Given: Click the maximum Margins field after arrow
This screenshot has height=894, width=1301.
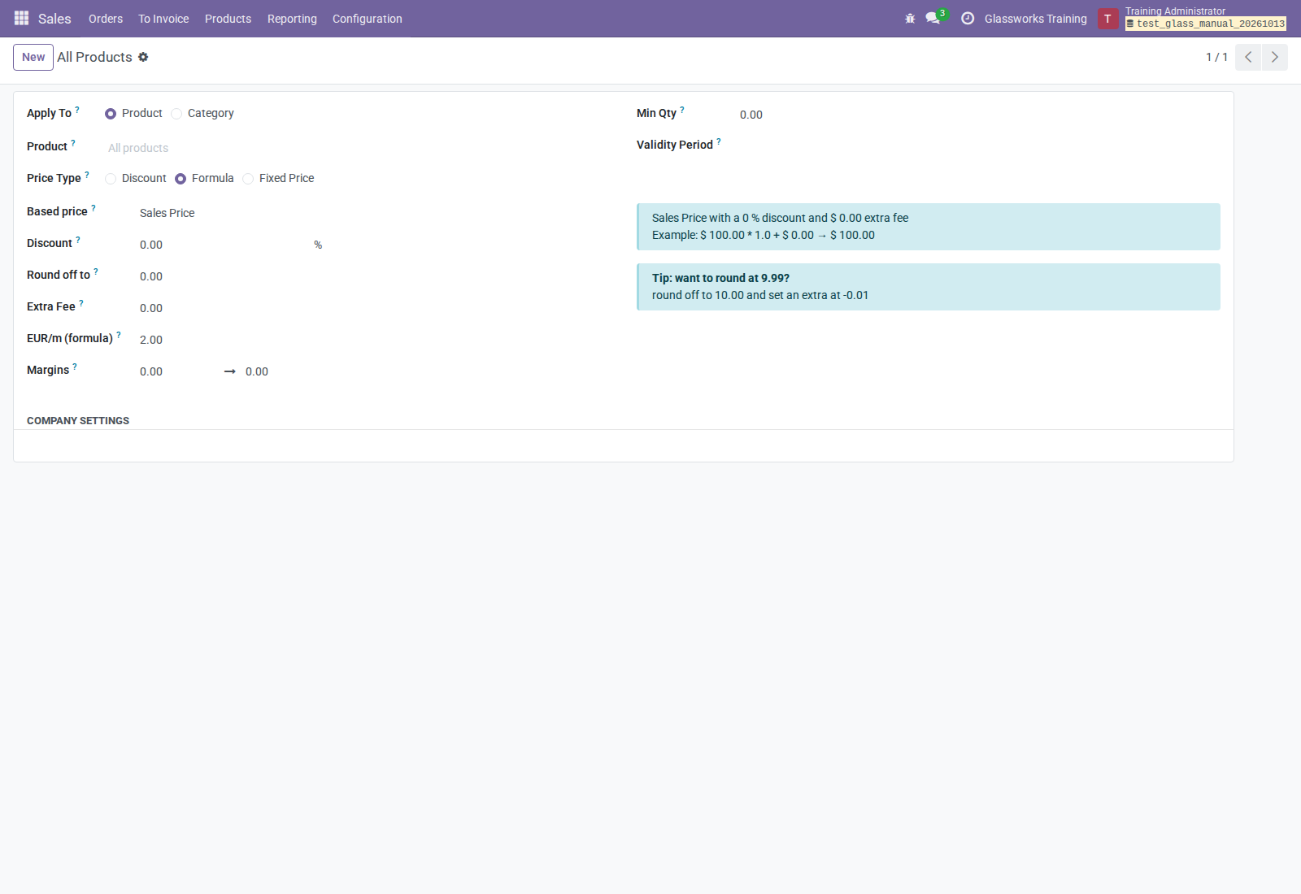Looking at the screenshot, I should (x=283, y=371).
